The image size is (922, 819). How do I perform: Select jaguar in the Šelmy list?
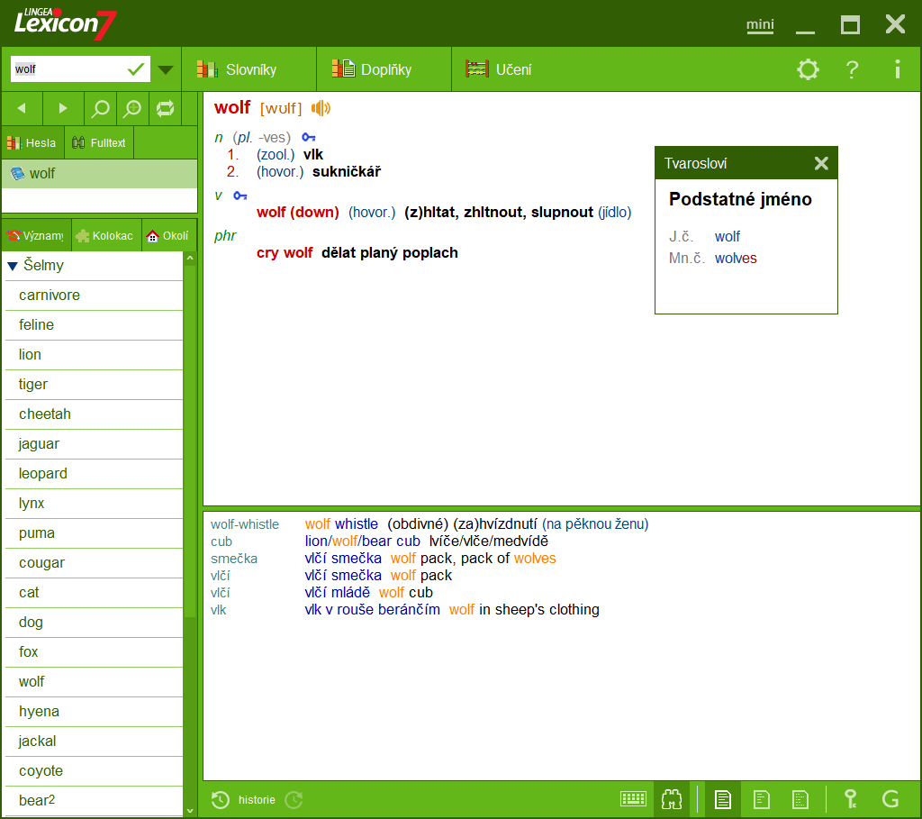[94, 443]
